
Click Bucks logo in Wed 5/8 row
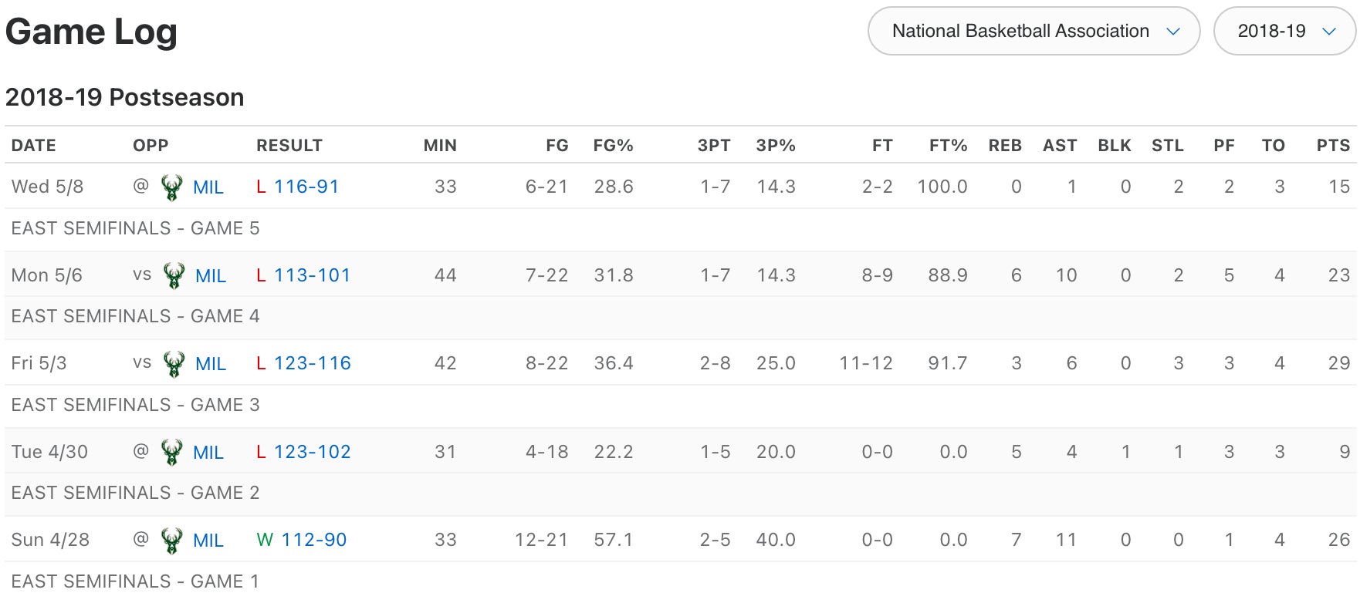tap(171, 187)
